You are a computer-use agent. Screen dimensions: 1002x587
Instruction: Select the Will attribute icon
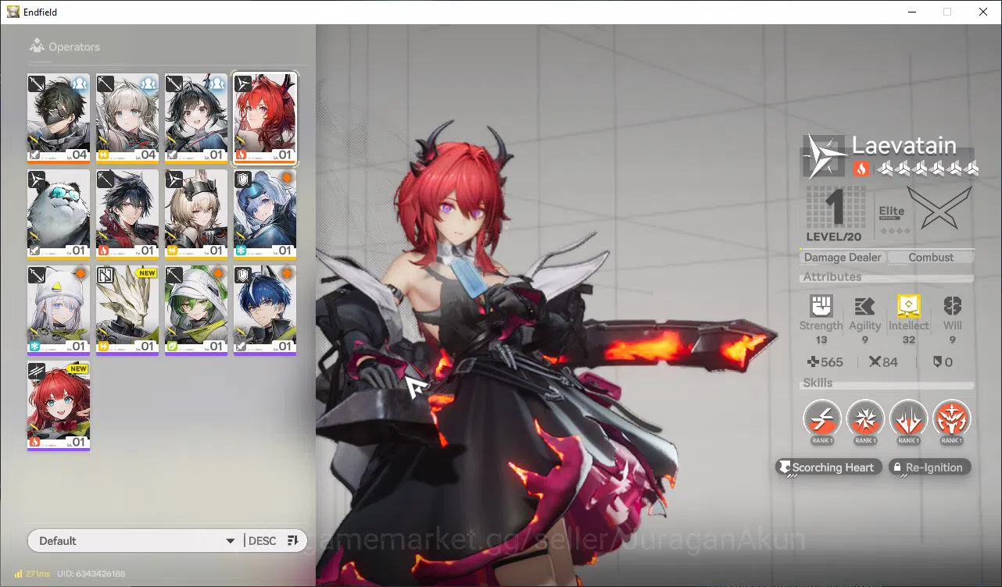[x=952, y=306]
